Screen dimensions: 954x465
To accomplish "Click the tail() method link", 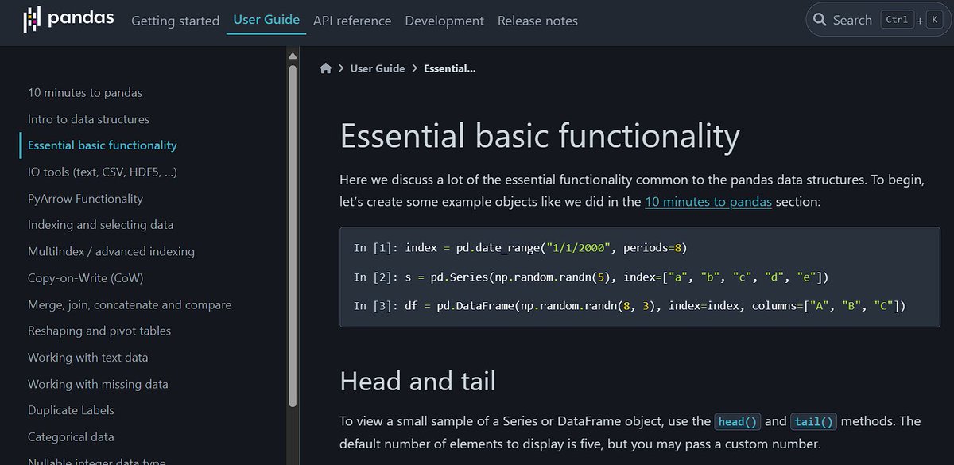I will [814, 421].
